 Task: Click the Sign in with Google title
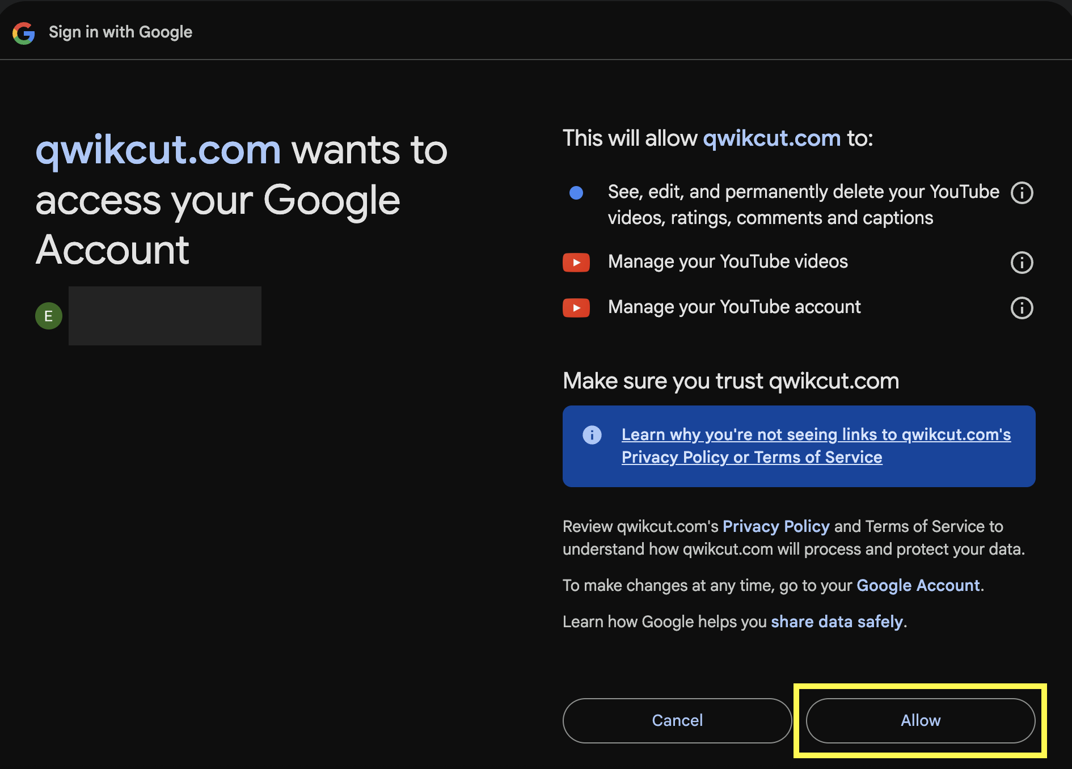tap(120, 32)
